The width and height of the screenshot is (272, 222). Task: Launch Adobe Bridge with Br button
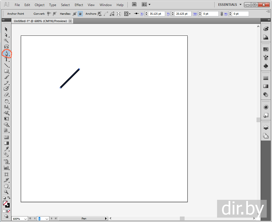click(x=134, y=5)
